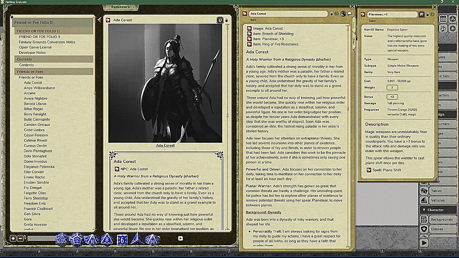Click the Vehicles sailboat icon in sidebar

[424, 200]
